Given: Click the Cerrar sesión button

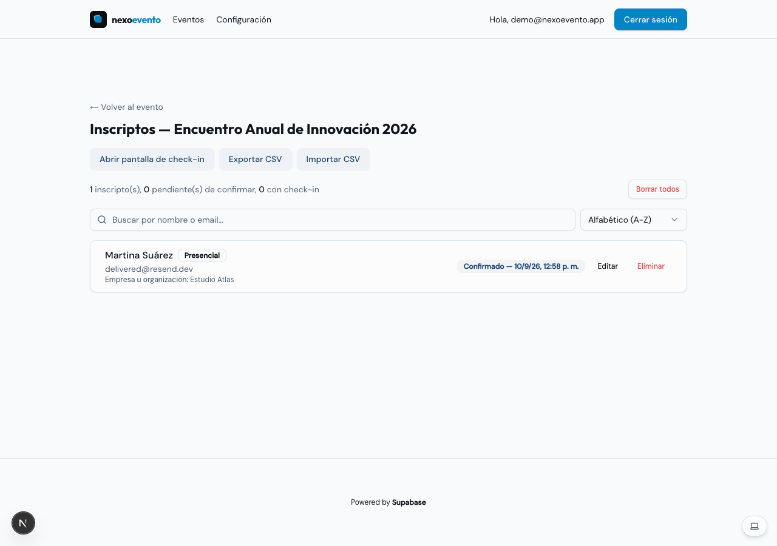Looking at the screenshot, I should click(x=651, y=19).
